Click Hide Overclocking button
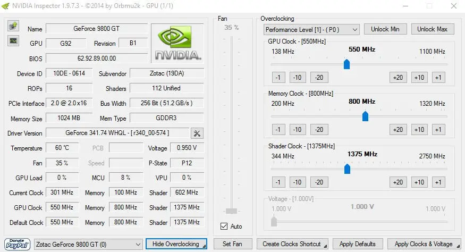The image size is (465, 252). [176, 244]
